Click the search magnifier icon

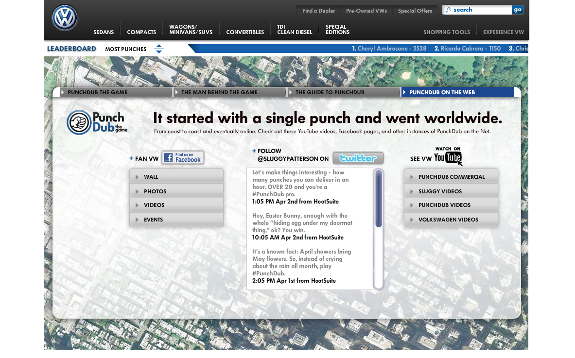point(448,10)
